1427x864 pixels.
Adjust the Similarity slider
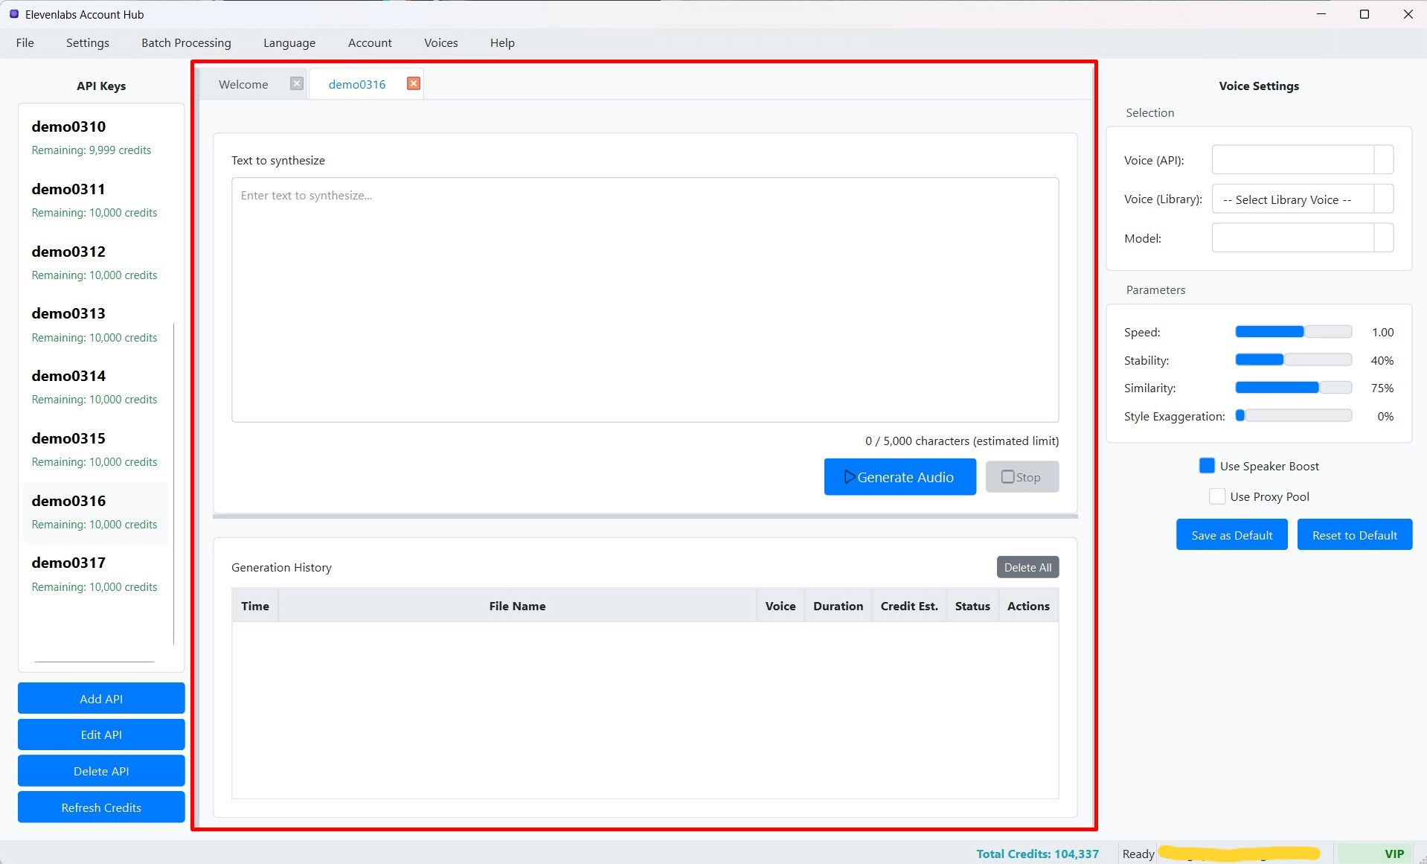1294,388
